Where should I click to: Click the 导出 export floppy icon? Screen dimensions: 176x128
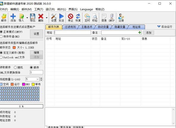32,18
